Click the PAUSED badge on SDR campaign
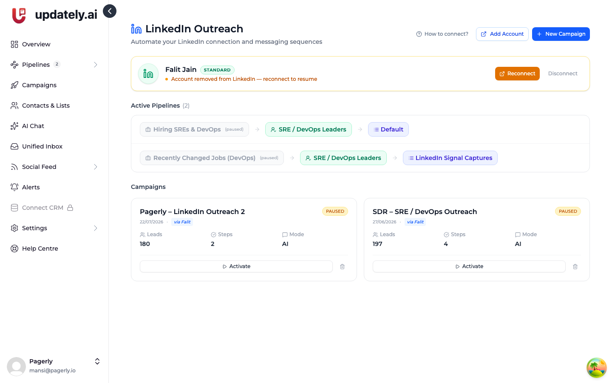 pyautogui.click(x=568, y=212)
